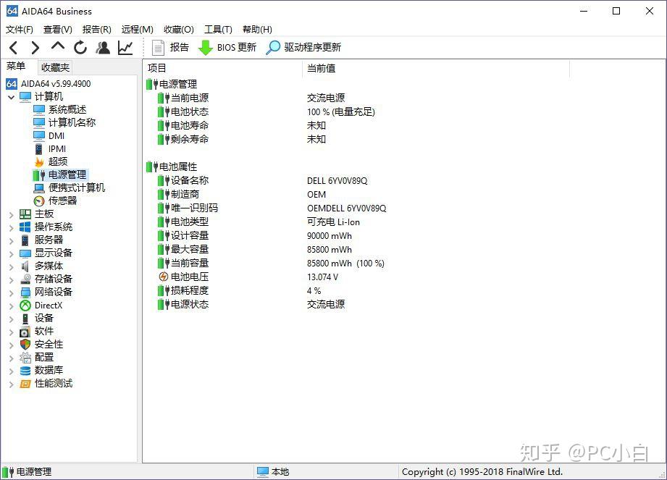Open the 传感器 (Sensors) page icon

click(41, 201)
